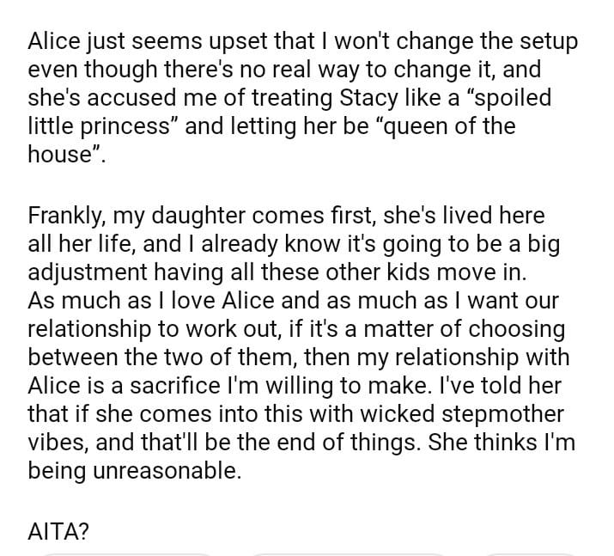Click the partially visible left pill button at bottom
This screenshot has height=556, width=614.
tap(126, 552)
